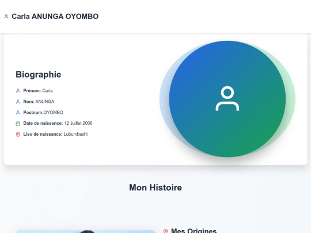Click the large white profile avatar icon
The height and width of the screenshot is (233, 311).
[x=227, y=98]
